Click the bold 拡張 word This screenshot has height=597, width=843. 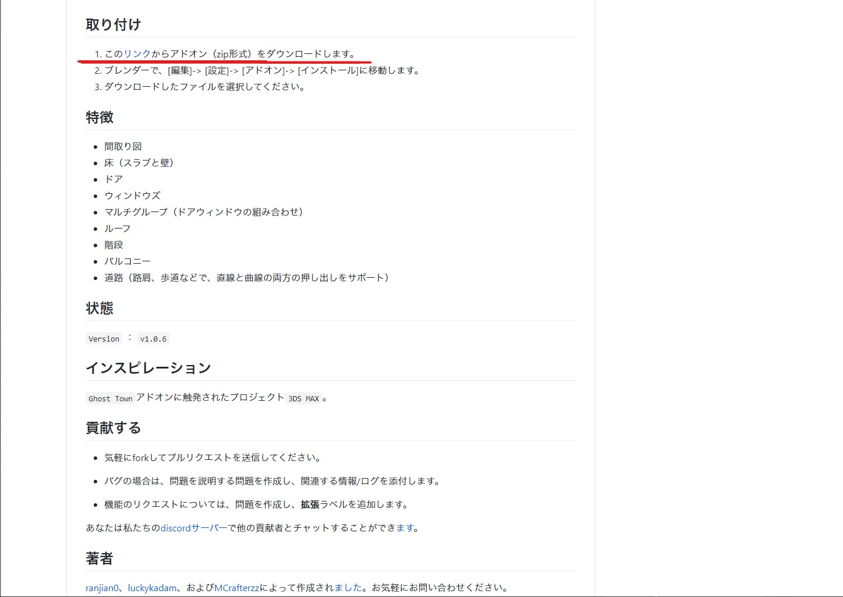(310, 504)
